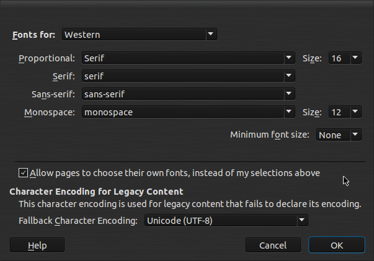Click the 'Minimum font size:' label
Image resolution: width=374 pixels, height=261 pixels.
pos(270,135)
